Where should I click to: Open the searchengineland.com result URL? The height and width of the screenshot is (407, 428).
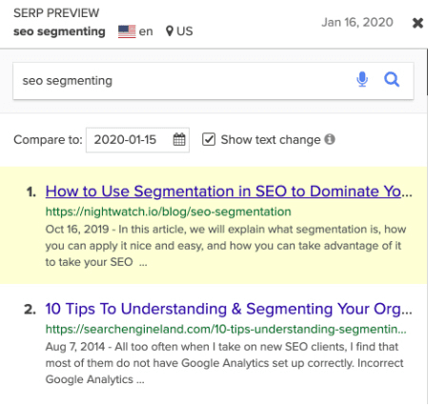(226, 329)
